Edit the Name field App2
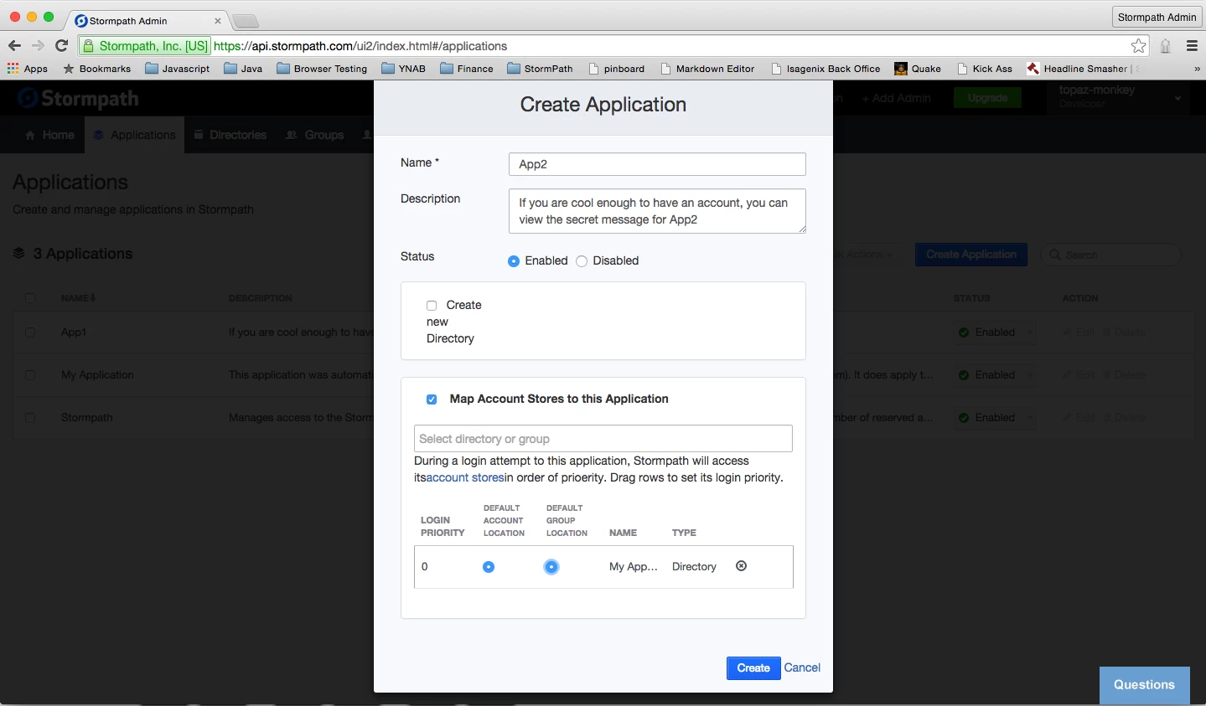1206x706 pixels. [x=657, y=164]
